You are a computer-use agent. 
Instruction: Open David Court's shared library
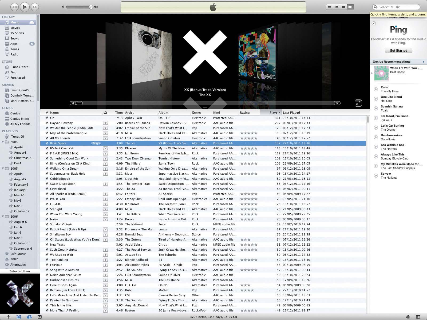pyautogui.click(x=22, y=90)
